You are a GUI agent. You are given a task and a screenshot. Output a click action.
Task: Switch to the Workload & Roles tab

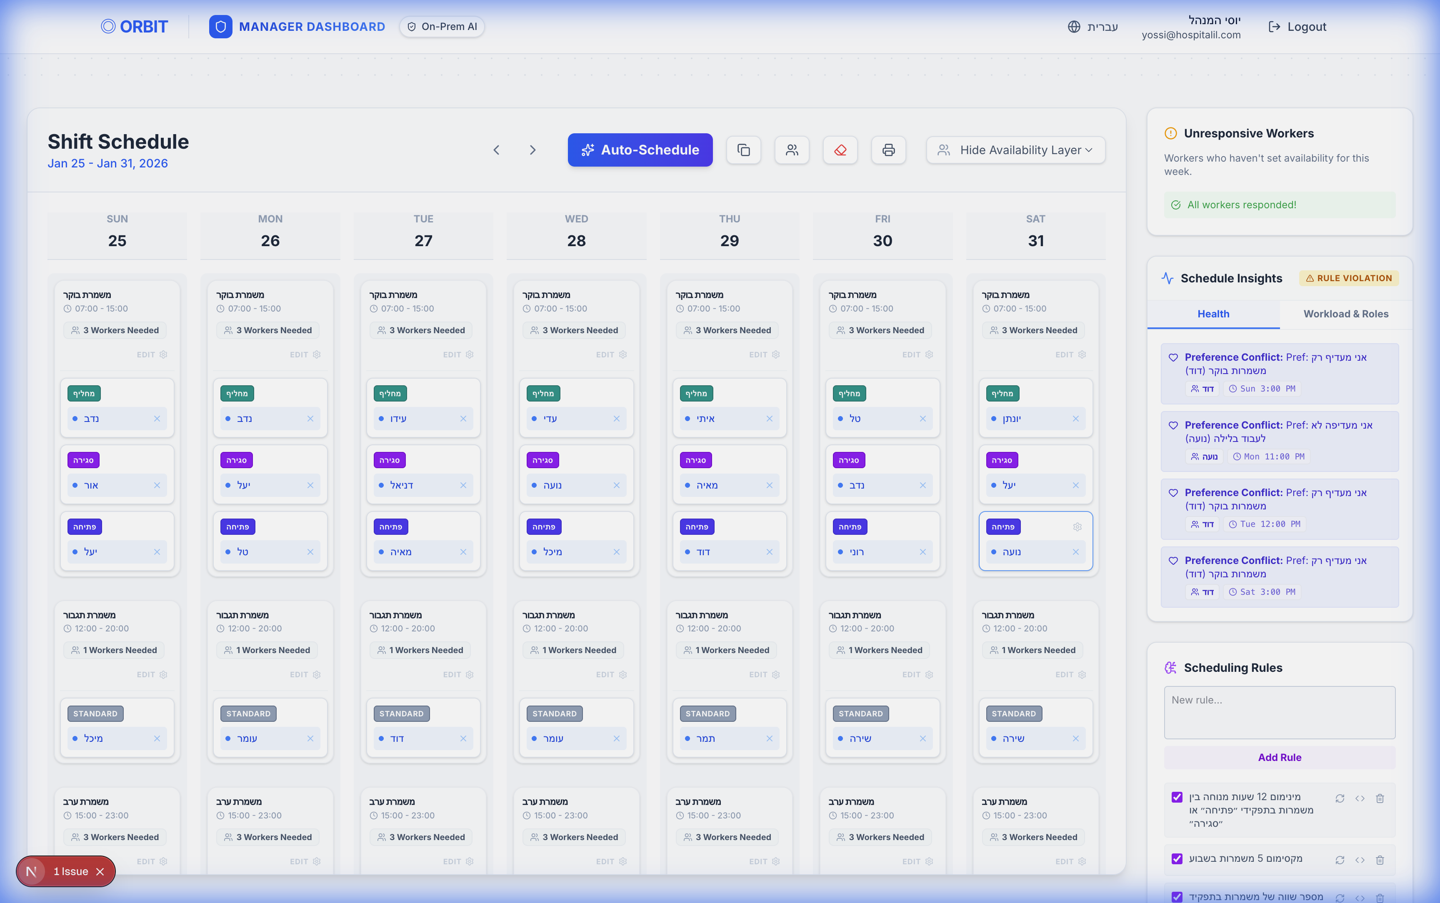coord(1346,314)
